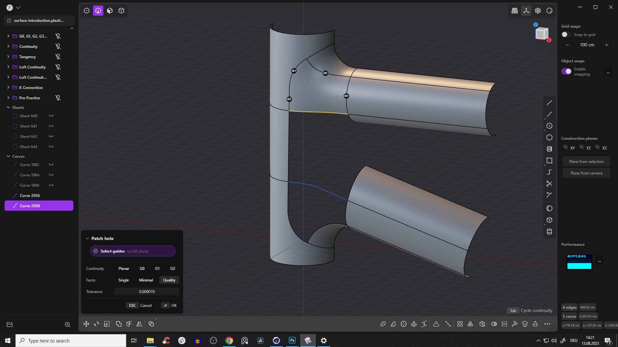Open Photoshop from the taskbar

292,341
